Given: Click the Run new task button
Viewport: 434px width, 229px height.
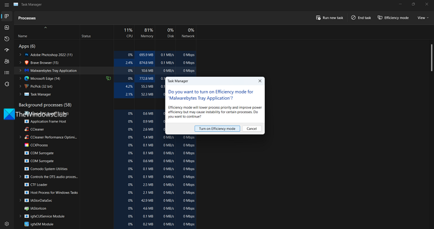Looking at the screenshot, I should [329, 18].
